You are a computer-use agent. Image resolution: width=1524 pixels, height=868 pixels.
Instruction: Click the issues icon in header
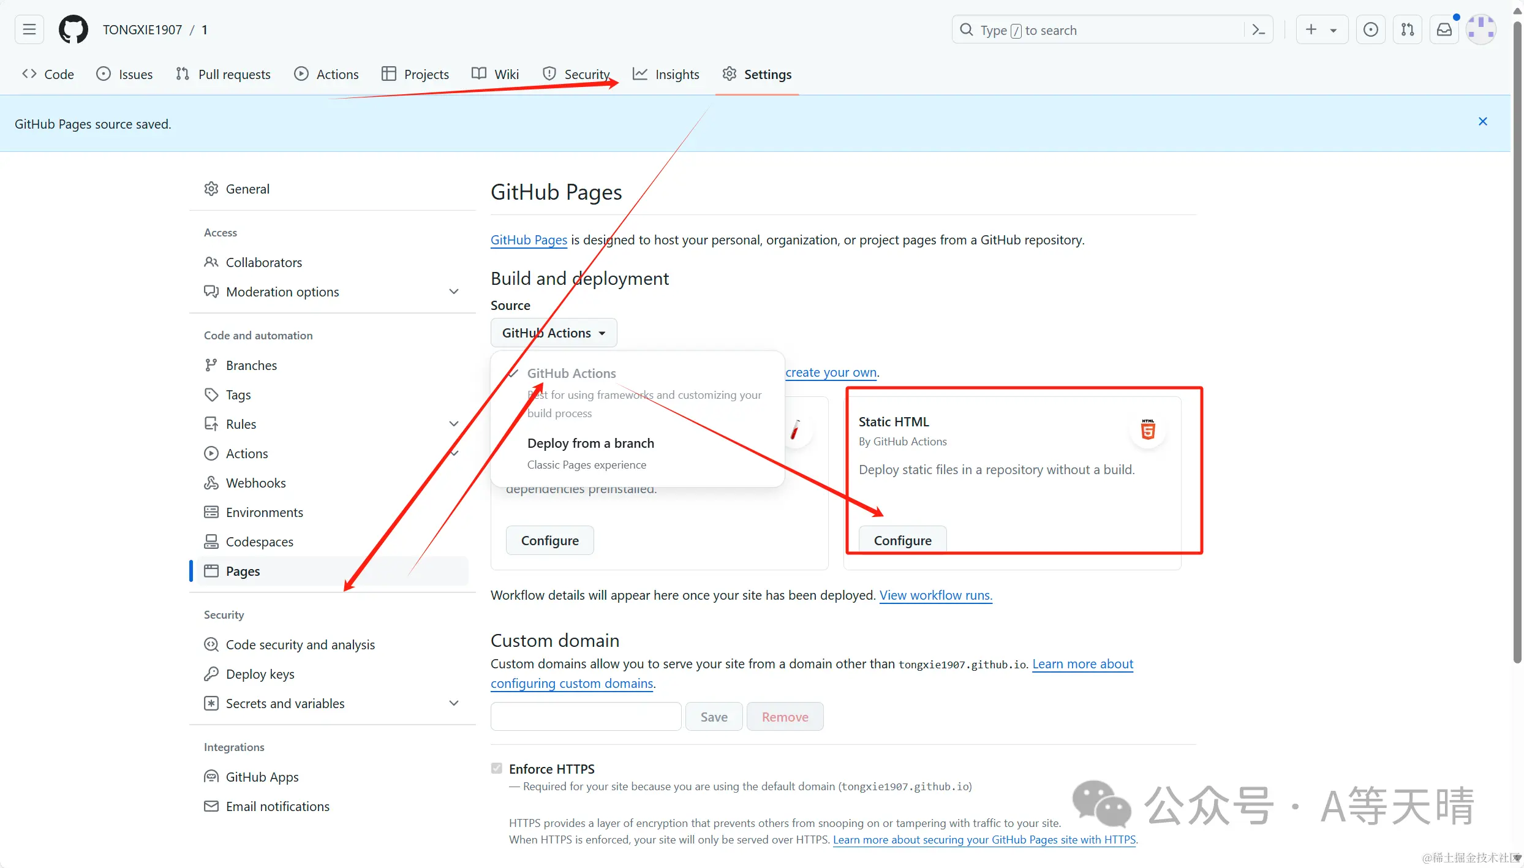[1371, 29]
